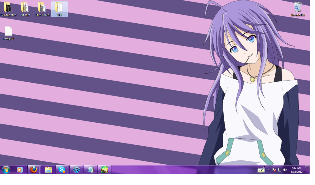Select the new.psd file icon
315x185 pixels.
click(8, 33)
